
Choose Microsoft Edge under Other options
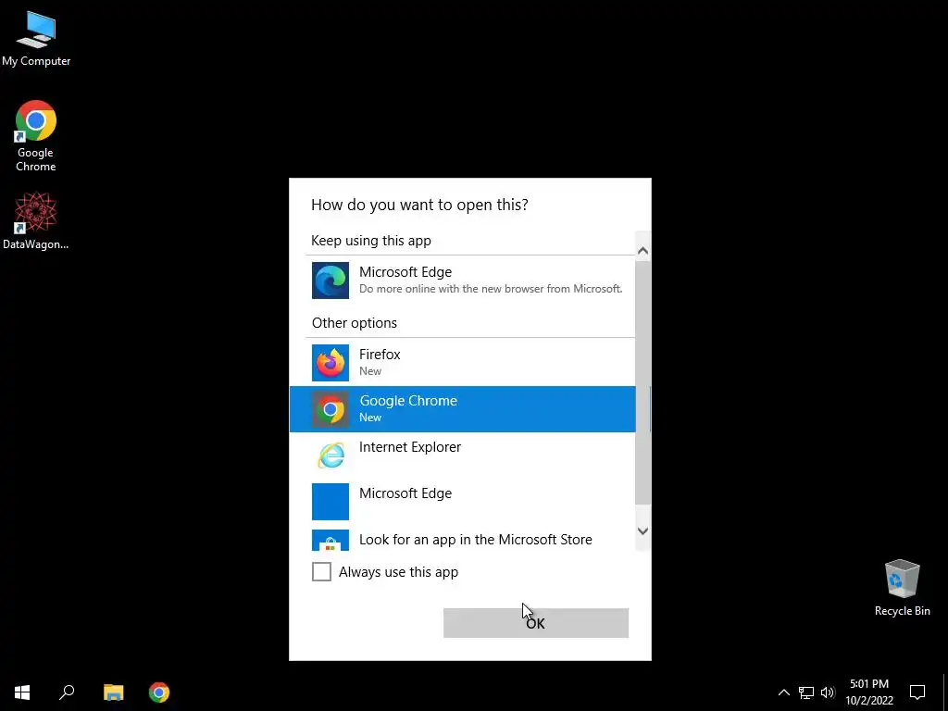[x=463, y=502]
